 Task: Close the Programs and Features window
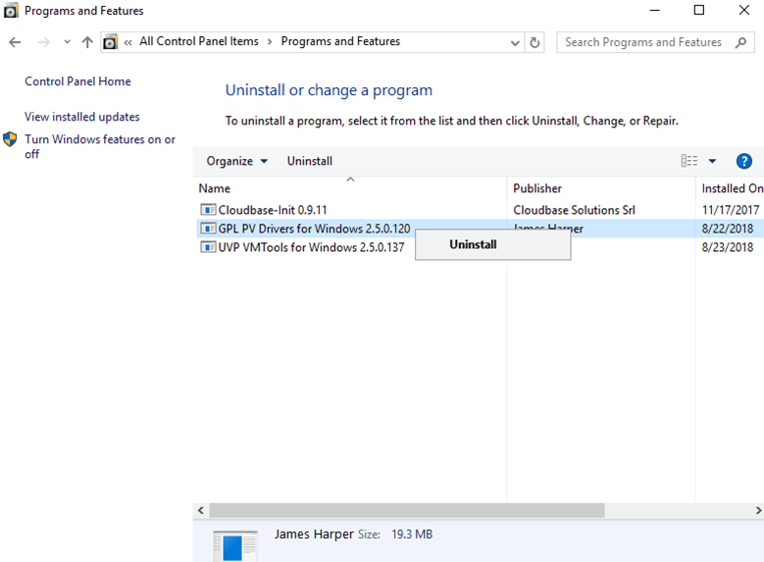tap(744, 10)
